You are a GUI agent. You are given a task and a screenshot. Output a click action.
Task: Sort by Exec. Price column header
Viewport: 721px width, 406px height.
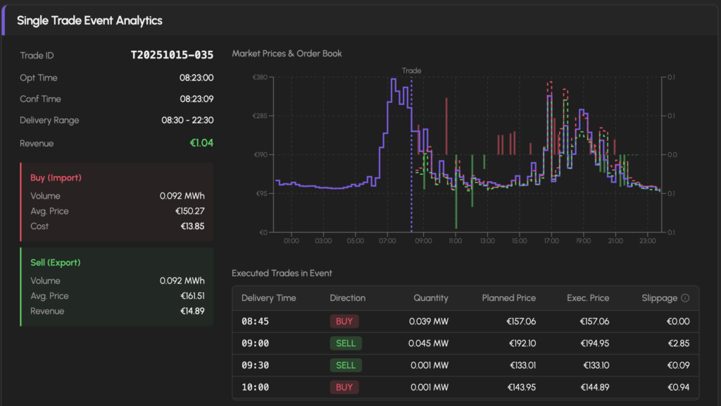click(588, 298)
